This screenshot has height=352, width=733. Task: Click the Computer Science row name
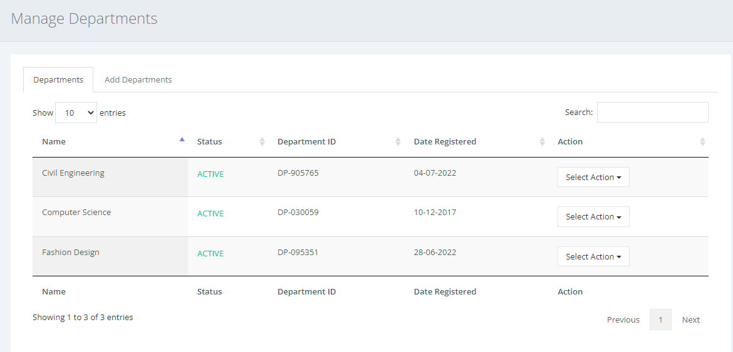[76, 213]
